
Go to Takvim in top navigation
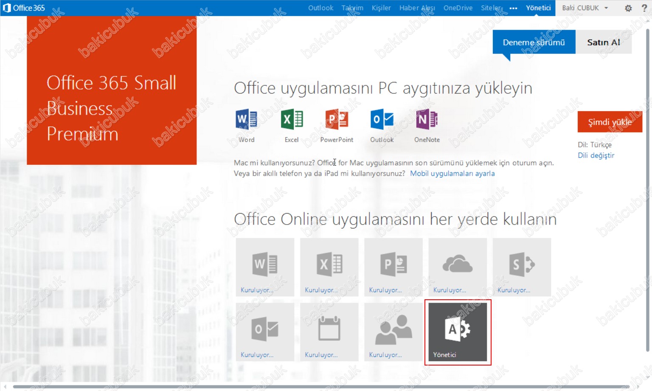pos(352,8)
